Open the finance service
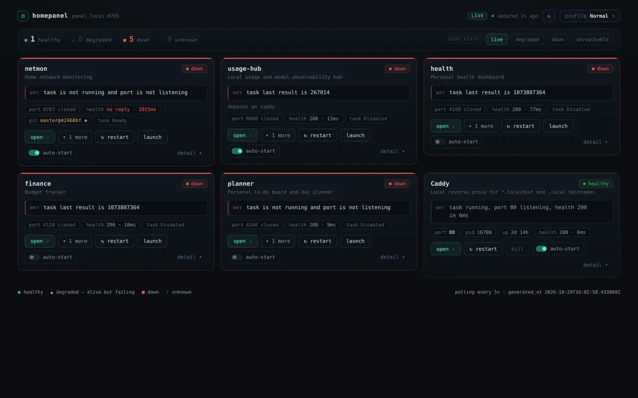Viewport: 638px width, 398px height. [x=40, y=241]
